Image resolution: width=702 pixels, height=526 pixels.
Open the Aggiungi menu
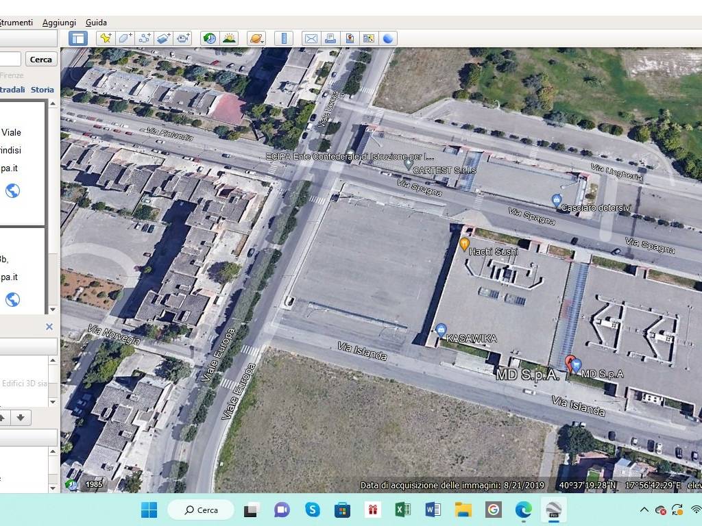coord(59,23)
